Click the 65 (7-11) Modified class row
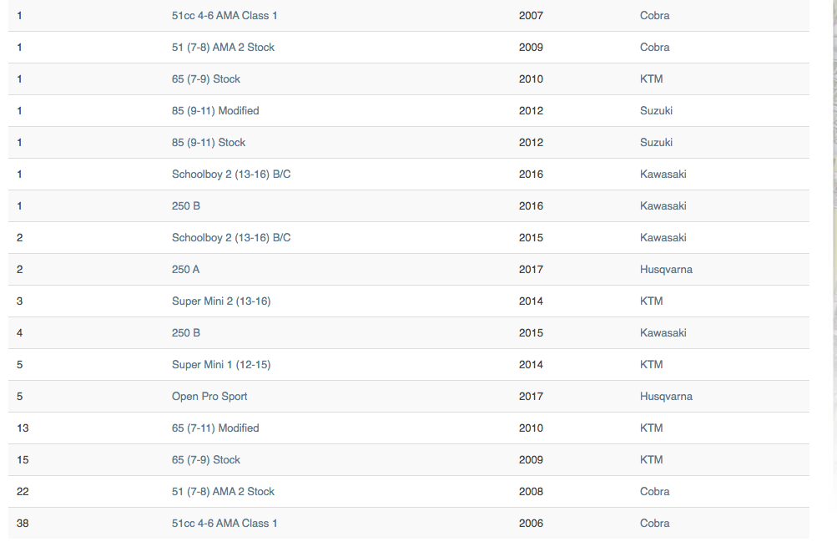 (409, 428)
